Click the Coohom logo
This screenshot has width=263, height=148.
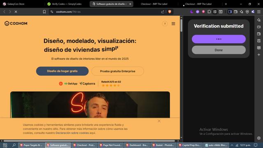coord(16,23)
